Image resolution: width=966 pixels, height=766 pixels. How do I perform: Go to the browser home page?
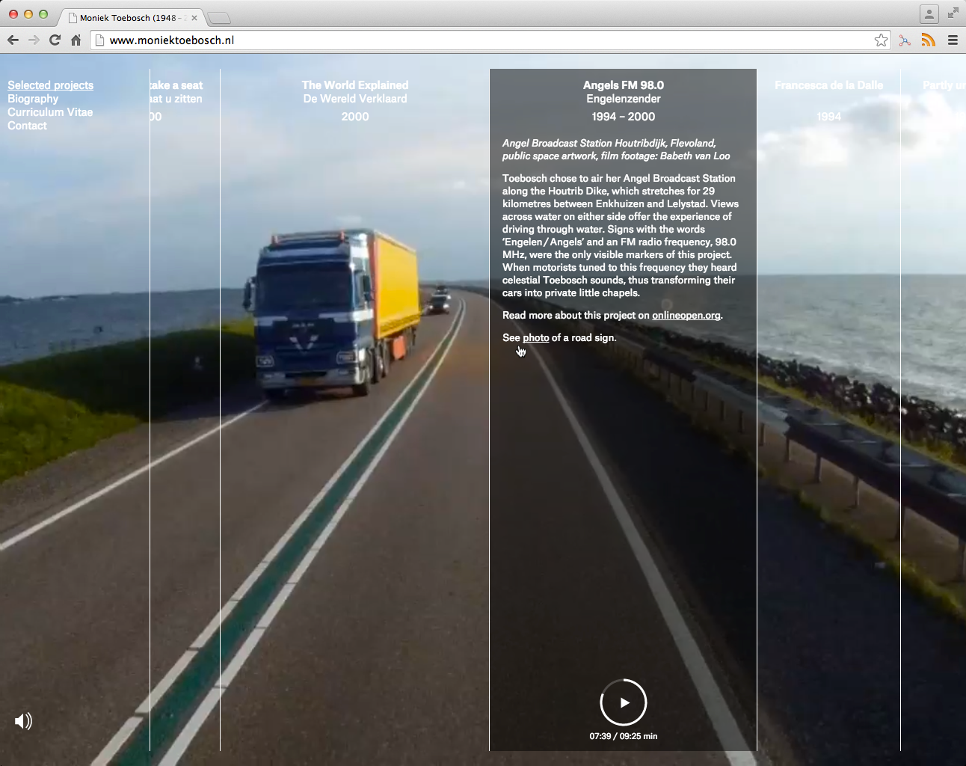pyautogui.click(x=76, y=40)
